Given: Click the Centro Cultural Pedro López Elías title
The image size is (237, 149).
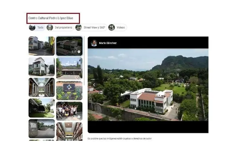Looking at the screenshot, I should click(x=51, y=18).
